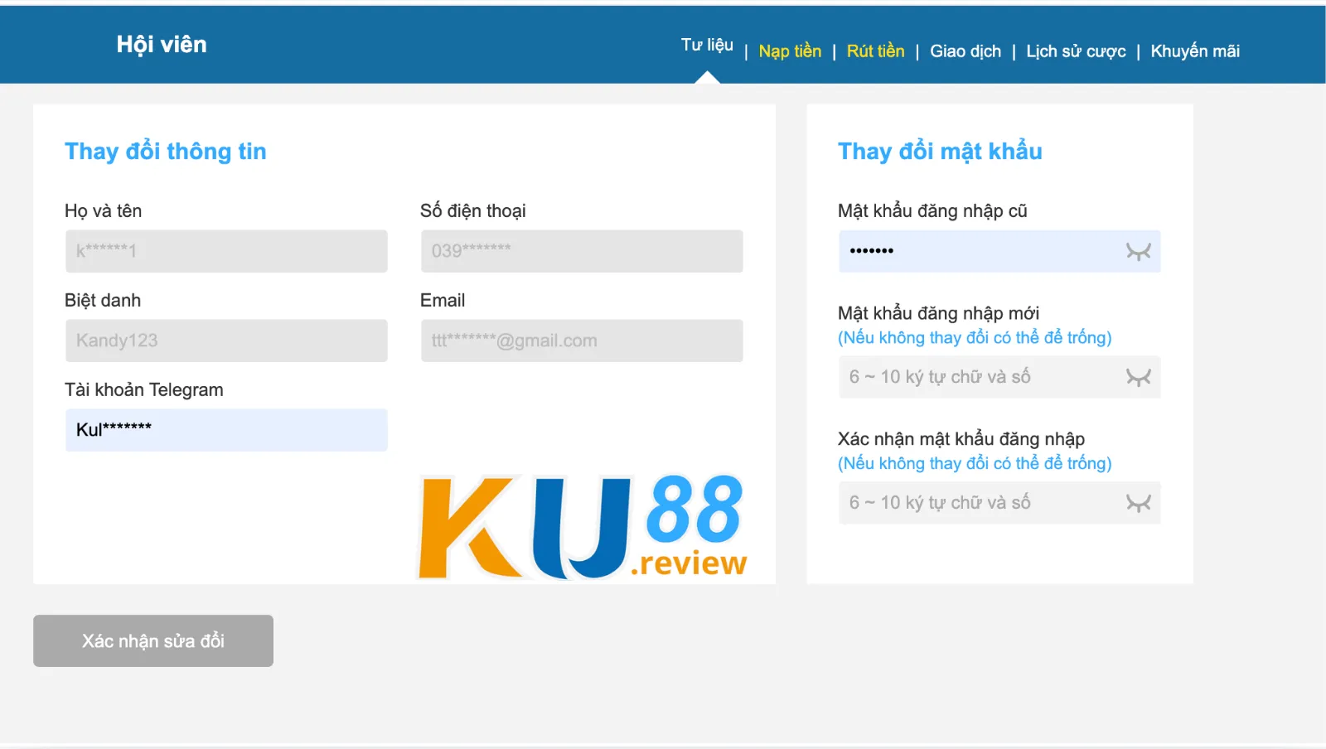Click the Biệt danh label

pyautogui.click(x=103, y=301)
